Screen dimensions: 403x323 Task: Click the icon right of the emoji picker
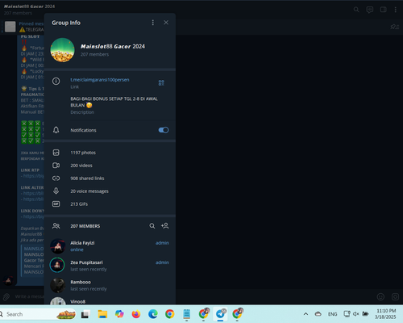coord(395,296)
